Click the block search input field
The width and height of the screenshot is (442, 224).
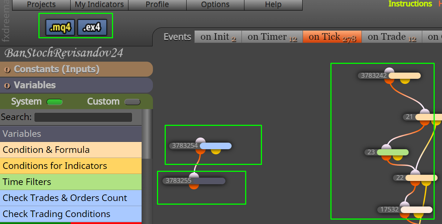[x=83, y=117]
